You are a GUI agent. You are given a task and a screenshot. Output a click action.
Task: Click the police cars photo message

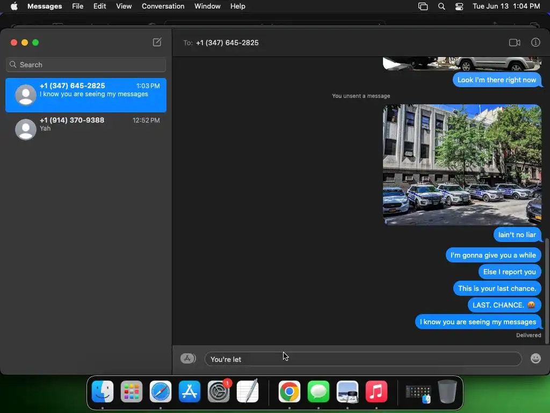[x=462, y=165]
